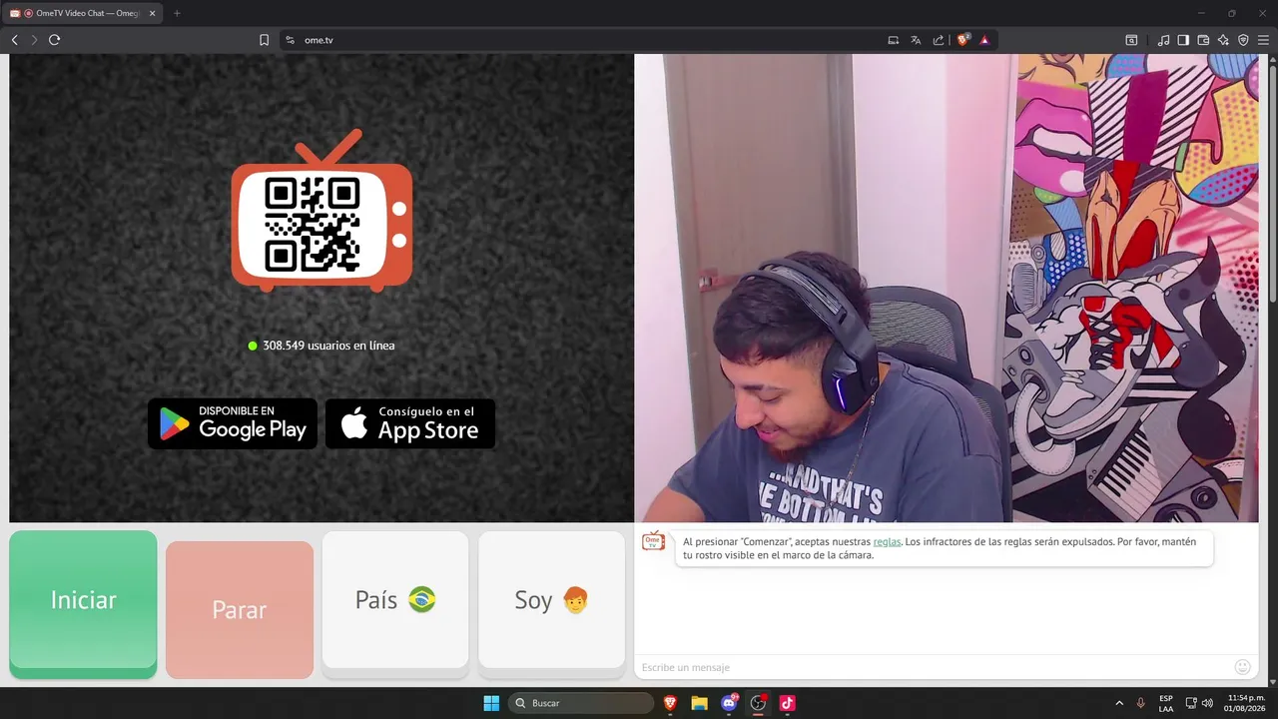The height and width of the screenshot is (719, 1278).
Task: Open the browser hamburger main menu
Action: (x=1263, y=40)
